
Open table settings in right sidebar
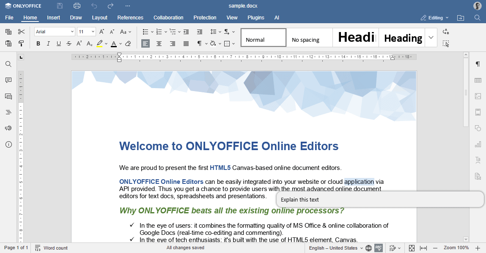(x=478, y=80)
